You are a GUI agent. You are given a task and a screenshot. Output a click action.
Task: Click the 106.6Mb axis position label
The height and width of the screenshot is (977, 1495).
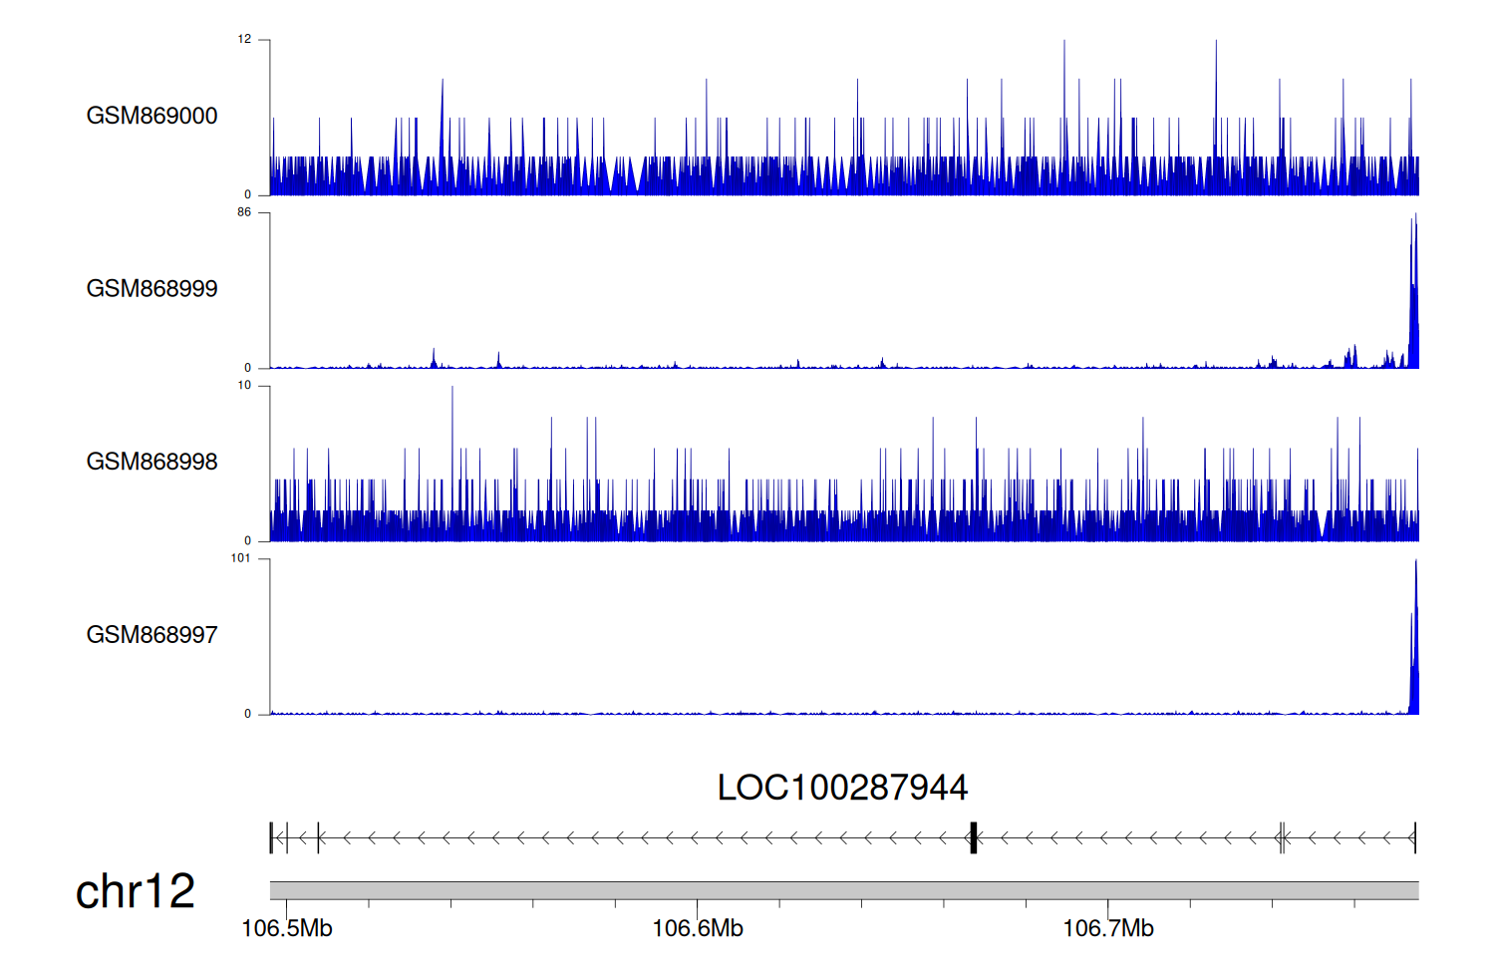(698, 929)
